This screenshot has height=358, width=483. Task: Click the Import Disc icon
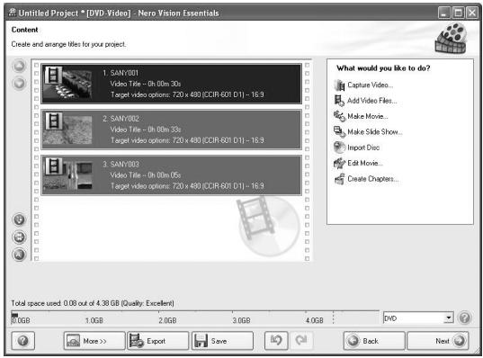[x=339, y=148]
